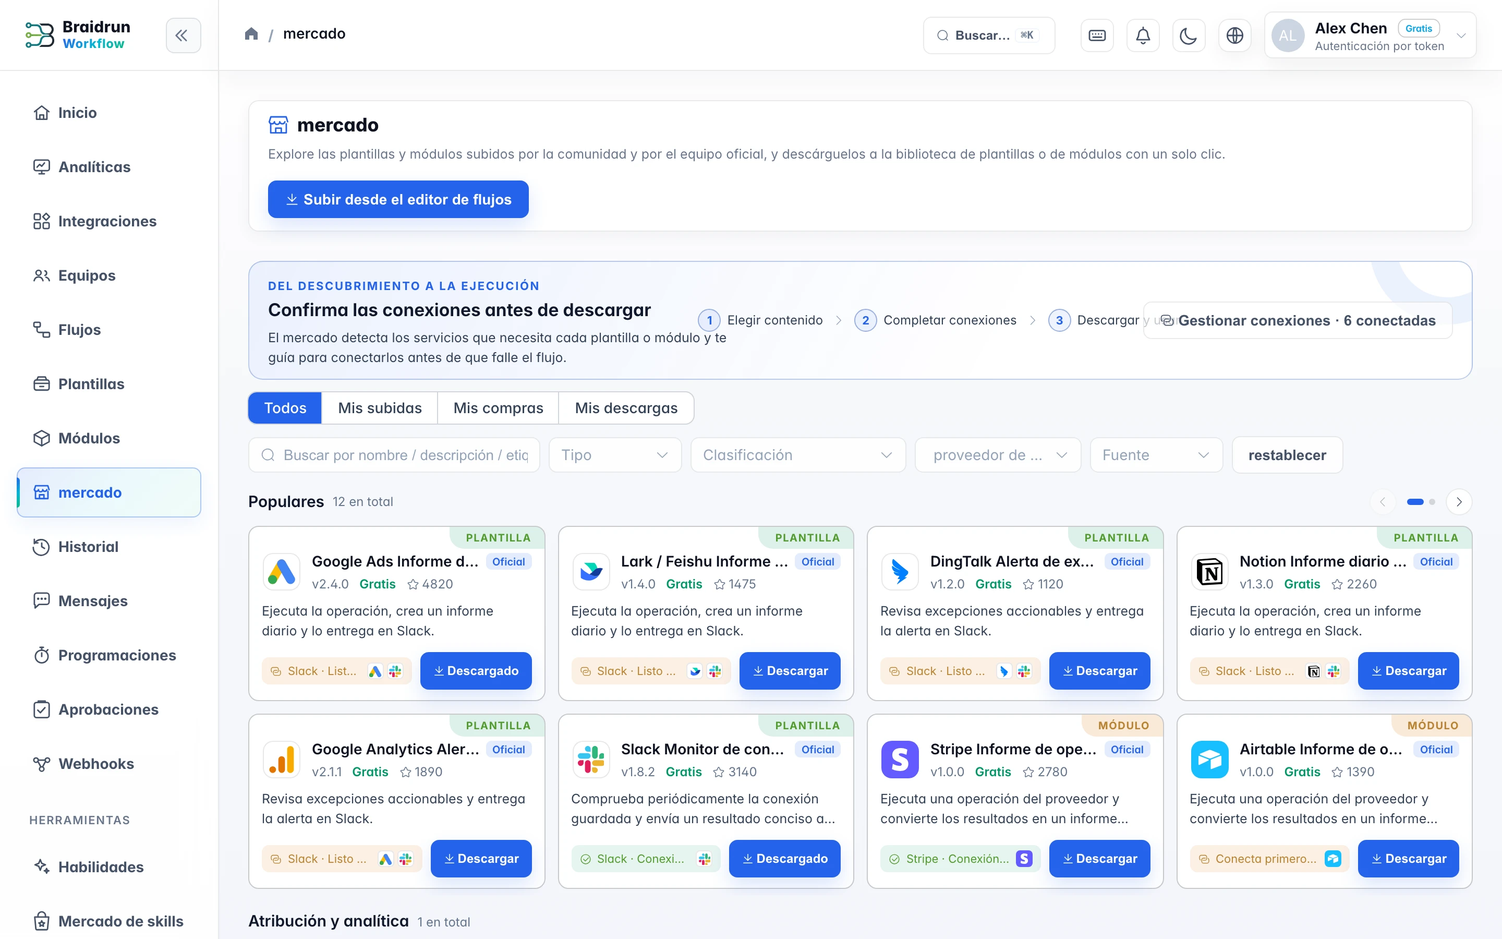Click Gratis plan badge beside Alex Chen
The image size is (1502, 939).
(x=1418, y=29)
